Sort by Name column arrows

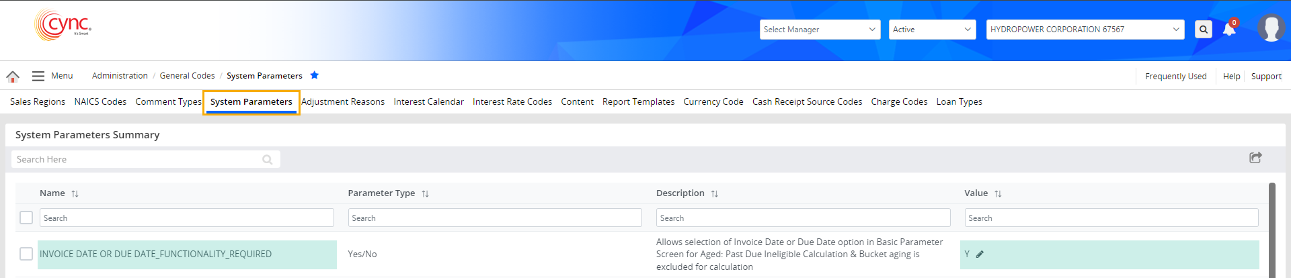pos(75,193)
